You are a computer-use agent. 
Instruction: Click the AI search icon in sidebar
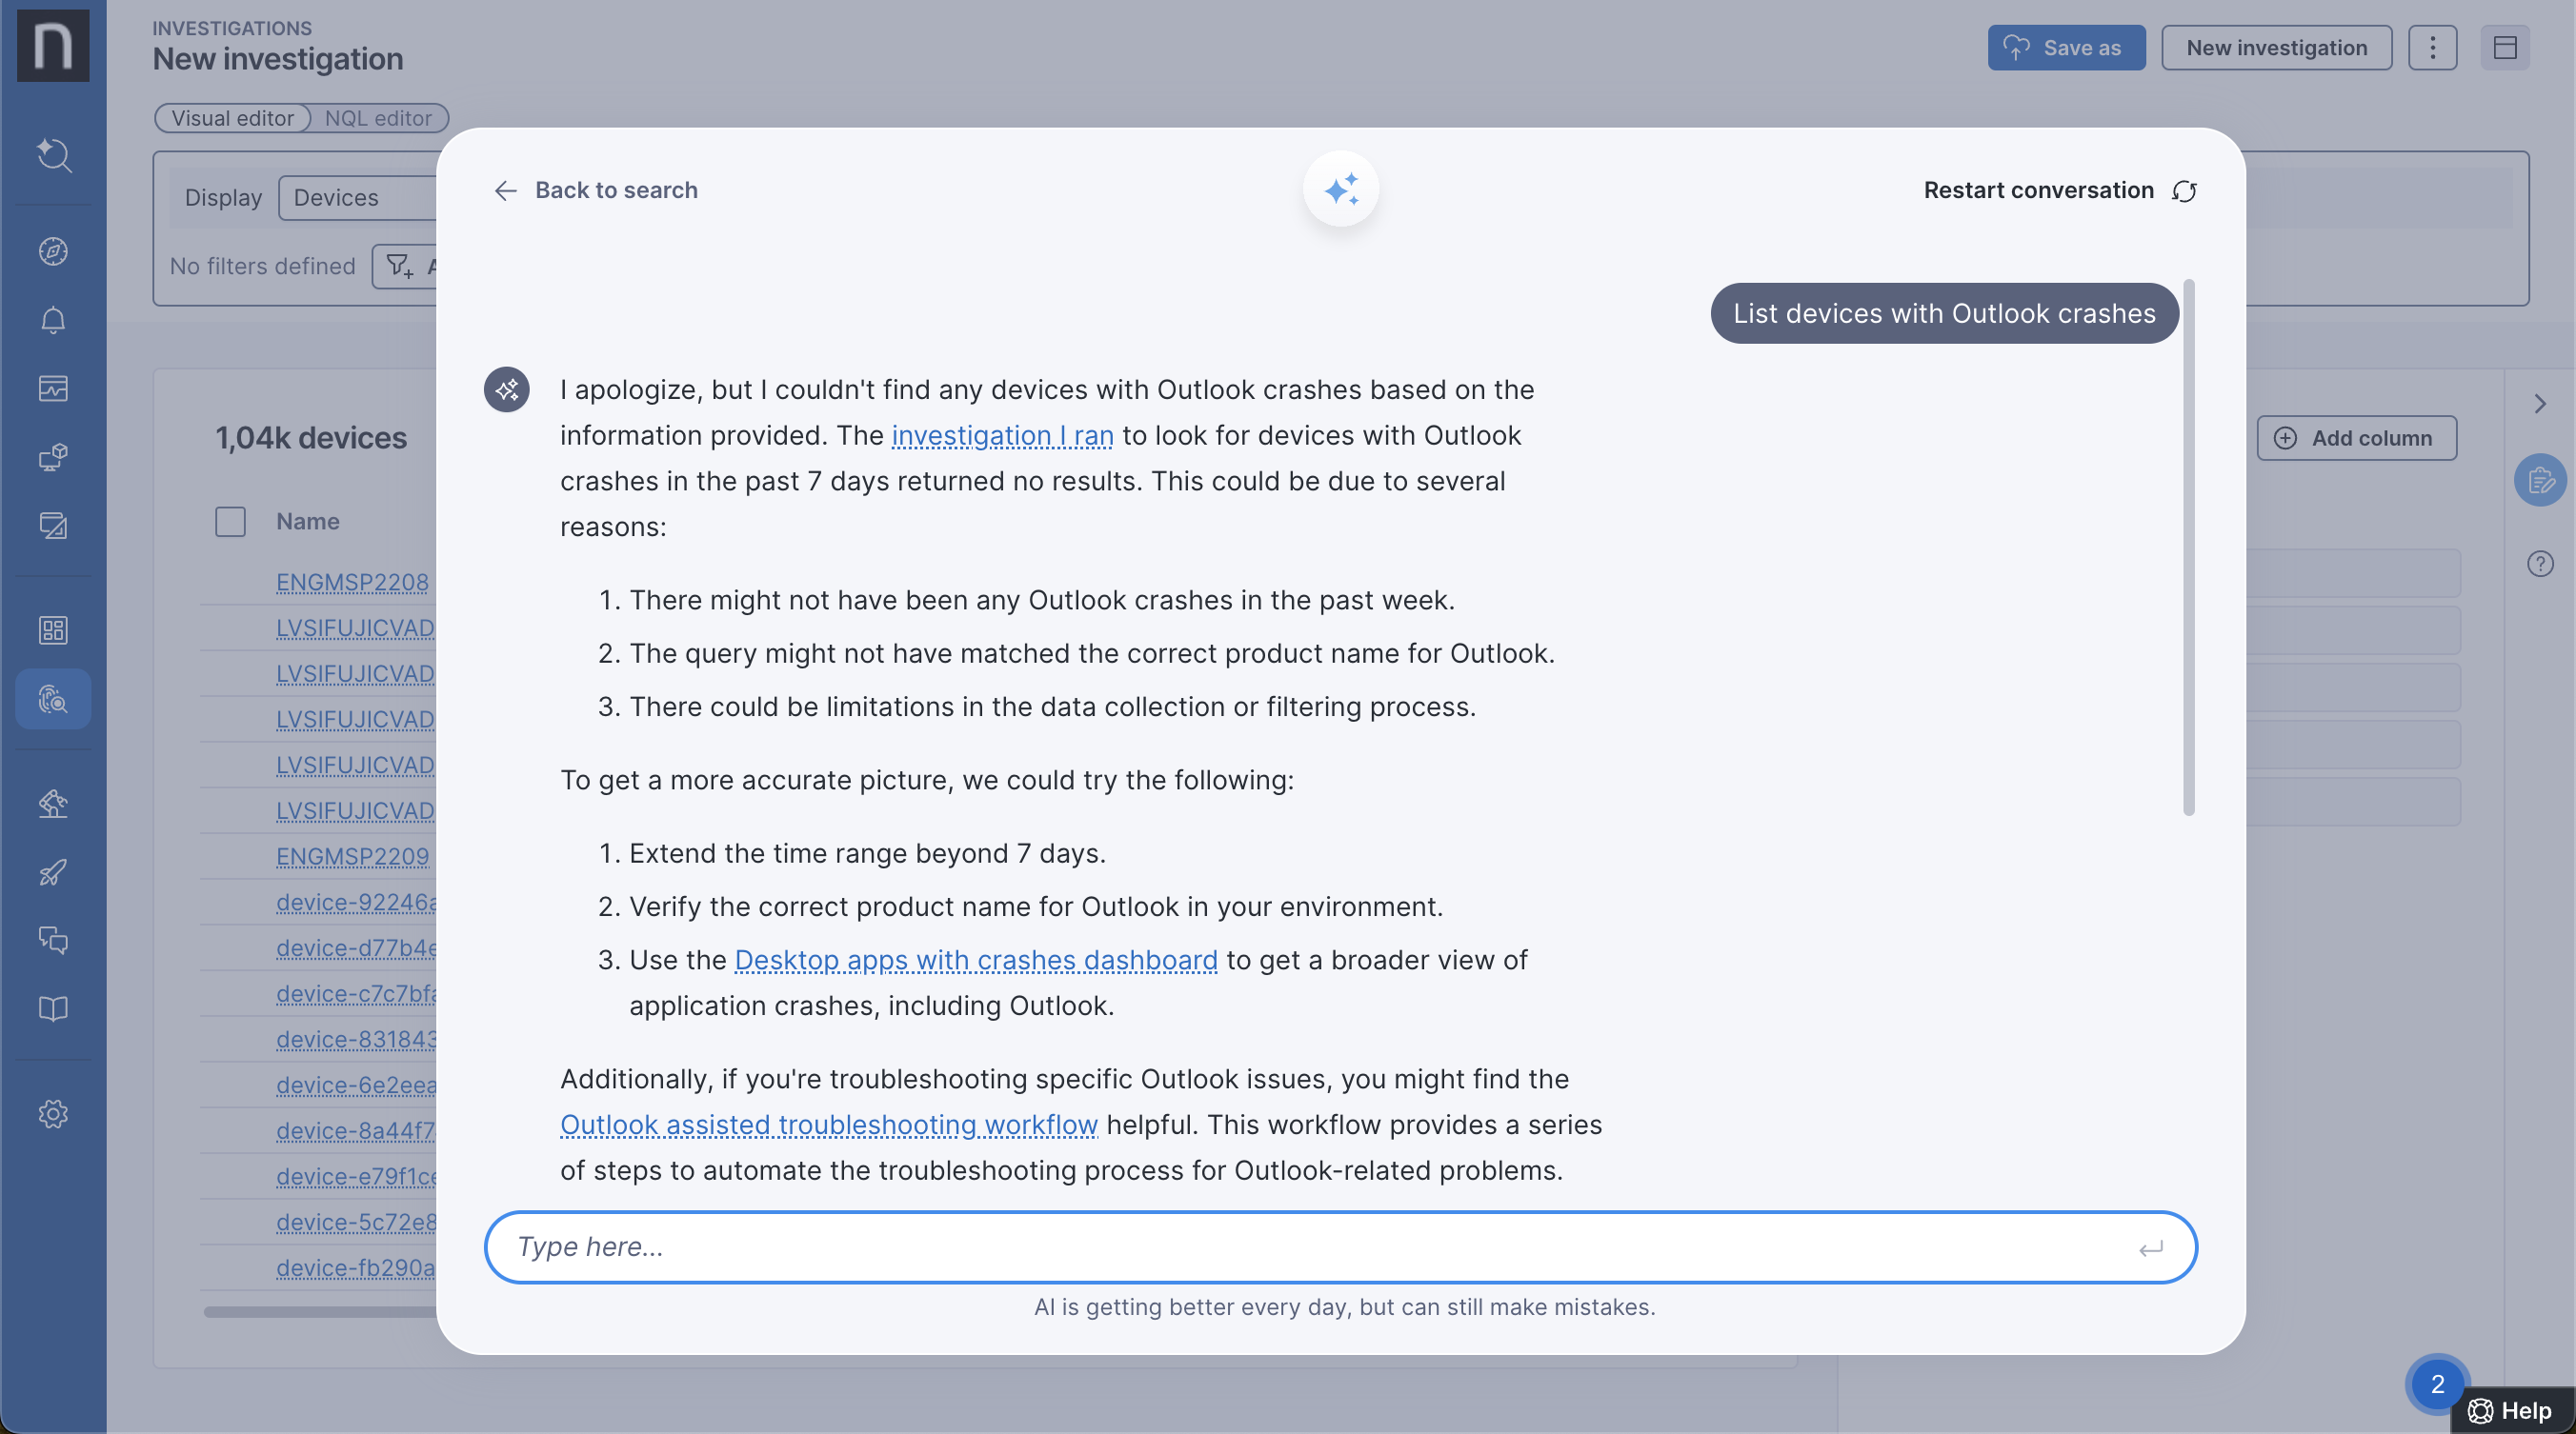(x=53, y=156)
